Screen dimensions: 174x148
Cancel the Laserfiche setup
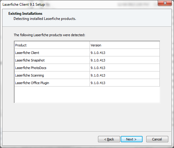click(x=157, y=139)
